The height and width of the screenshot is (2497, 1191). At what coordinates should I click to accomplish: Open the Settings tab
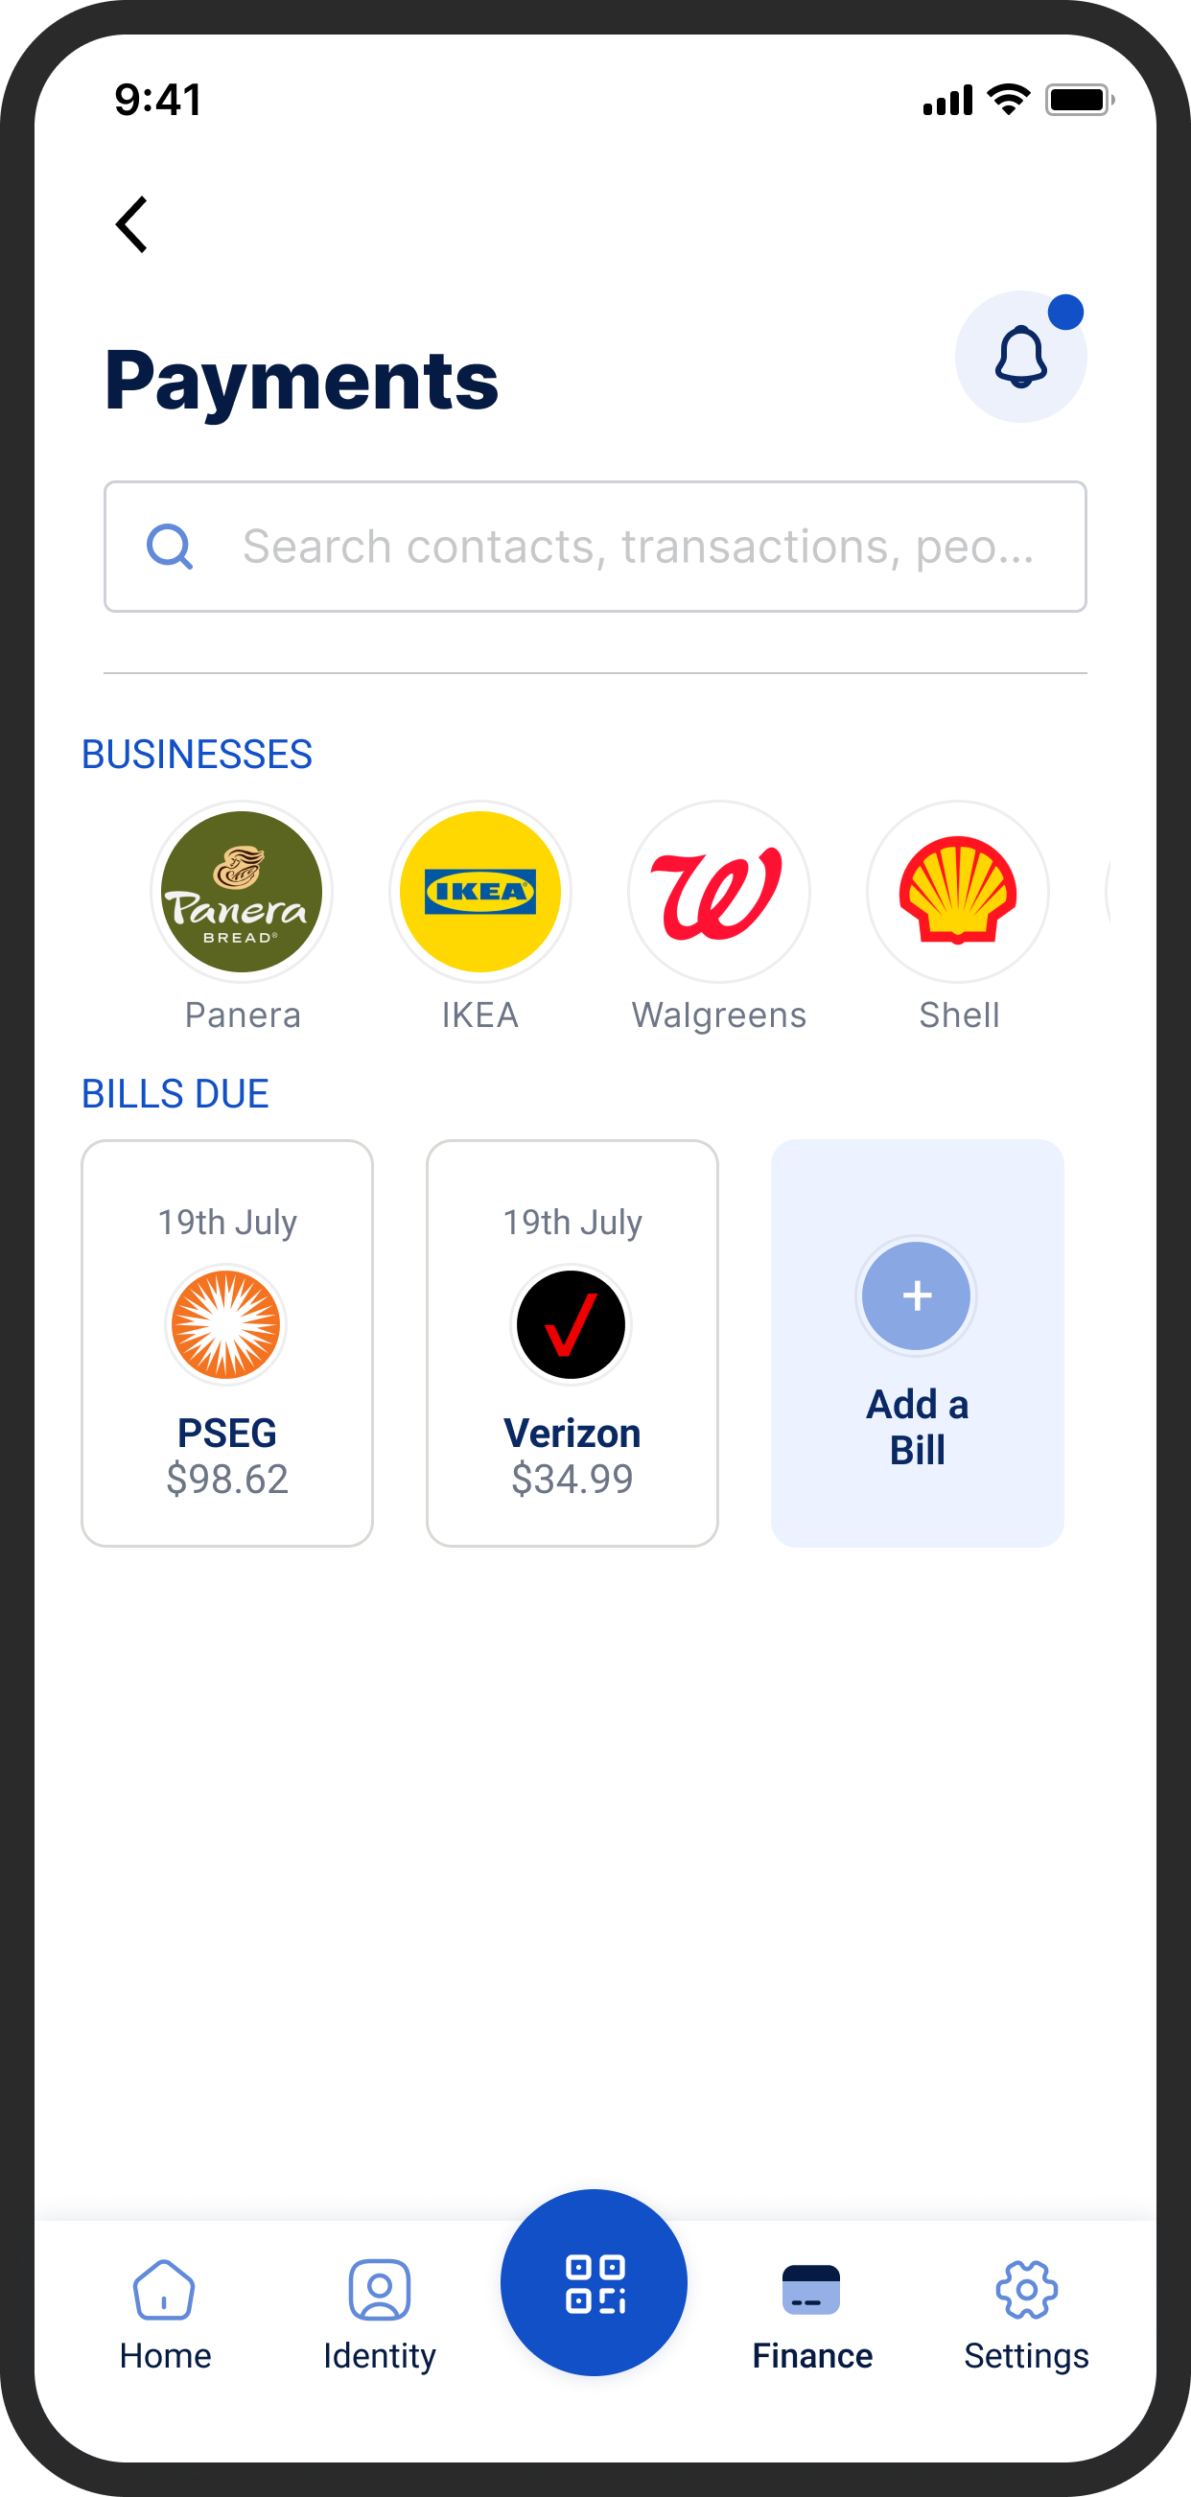click(x=1026, y=2313)
